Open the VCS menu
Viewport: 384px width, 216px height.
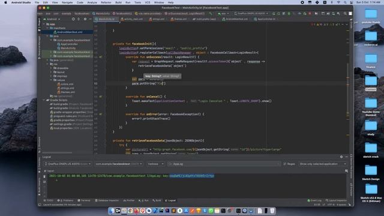[x=148, y=2]
